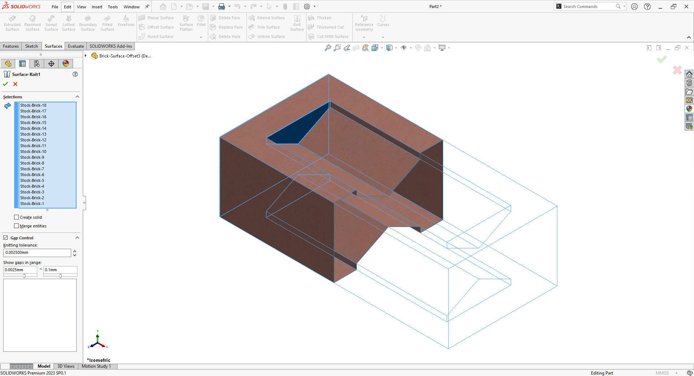
Task: Collapse the Selections group
Action: pyautogui.click(x=77, y=97)
